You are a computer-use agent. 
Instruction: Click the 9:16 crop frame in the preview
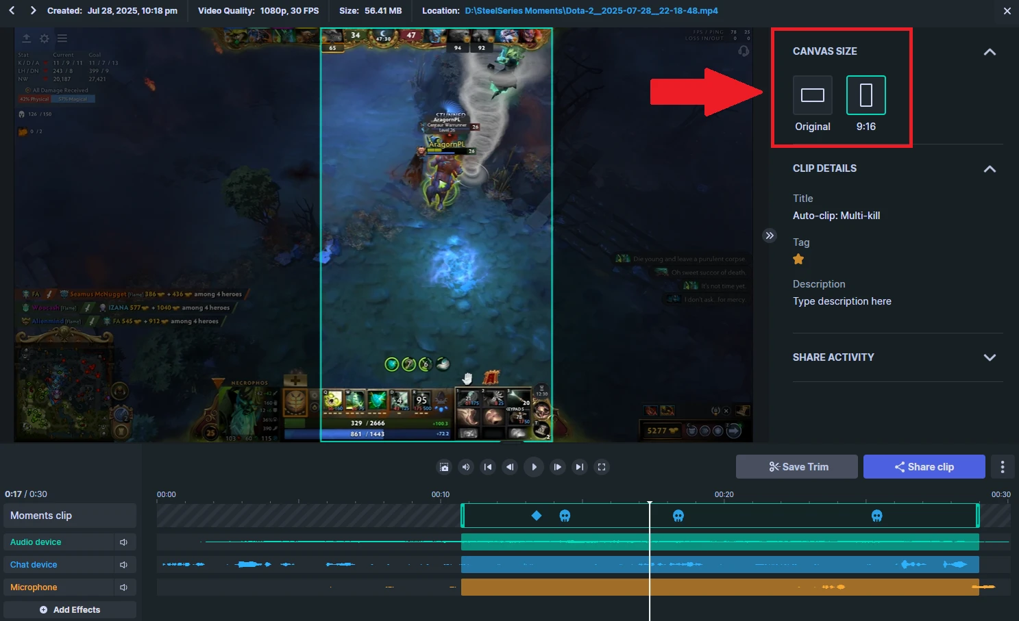[437, 235]
